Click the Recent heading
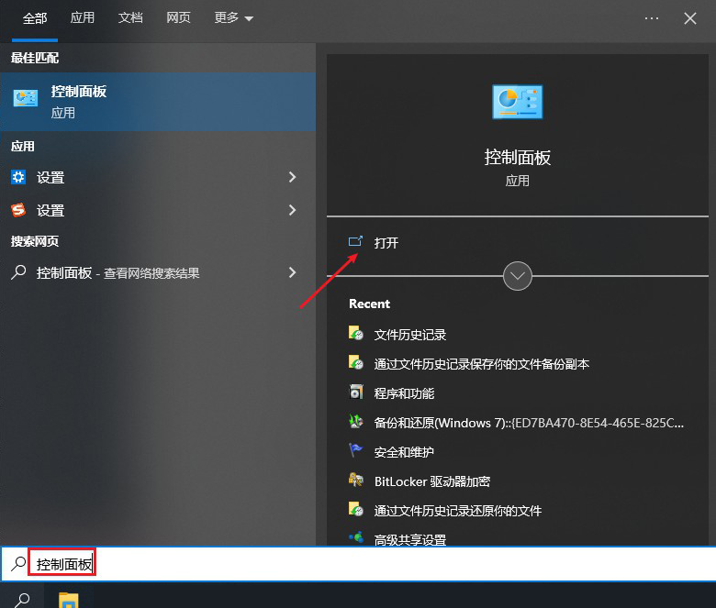The width and height of the screenshot is (716, 608). coord(369,304)
